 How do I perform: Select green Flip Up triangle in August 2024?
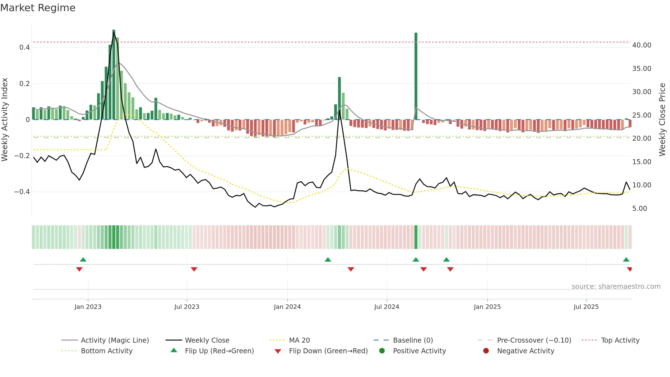pos(416,260)
